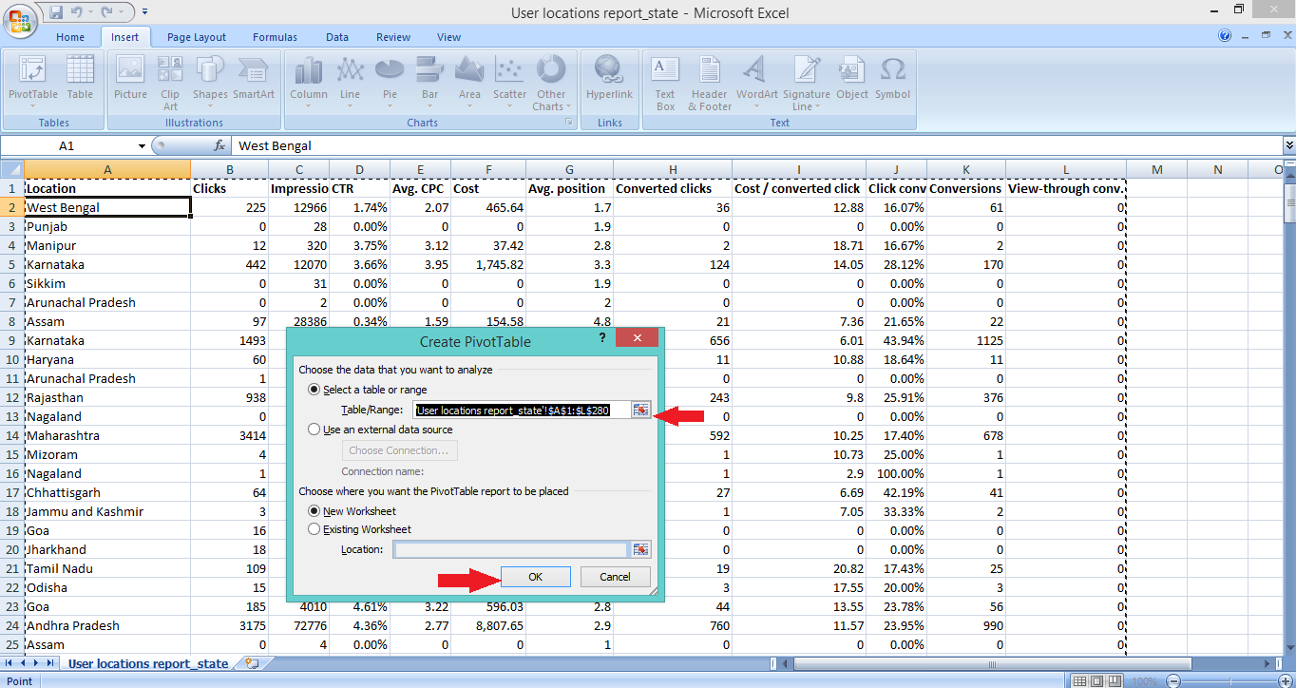Click the 'Maharashtra' cell

coord(107,435)
